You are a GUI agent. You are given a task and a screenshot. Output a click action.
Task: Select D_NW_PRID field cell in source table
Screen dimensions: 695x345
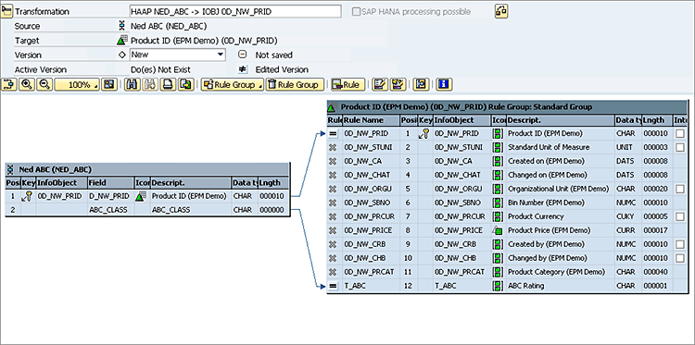[110, 196]
